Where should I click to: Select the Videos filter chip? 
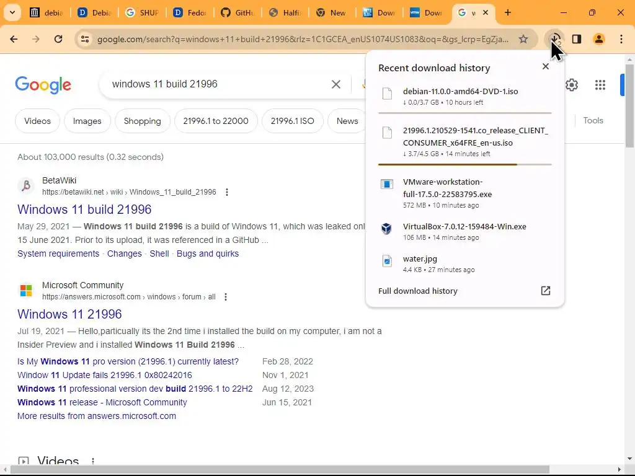click(37, 121)
